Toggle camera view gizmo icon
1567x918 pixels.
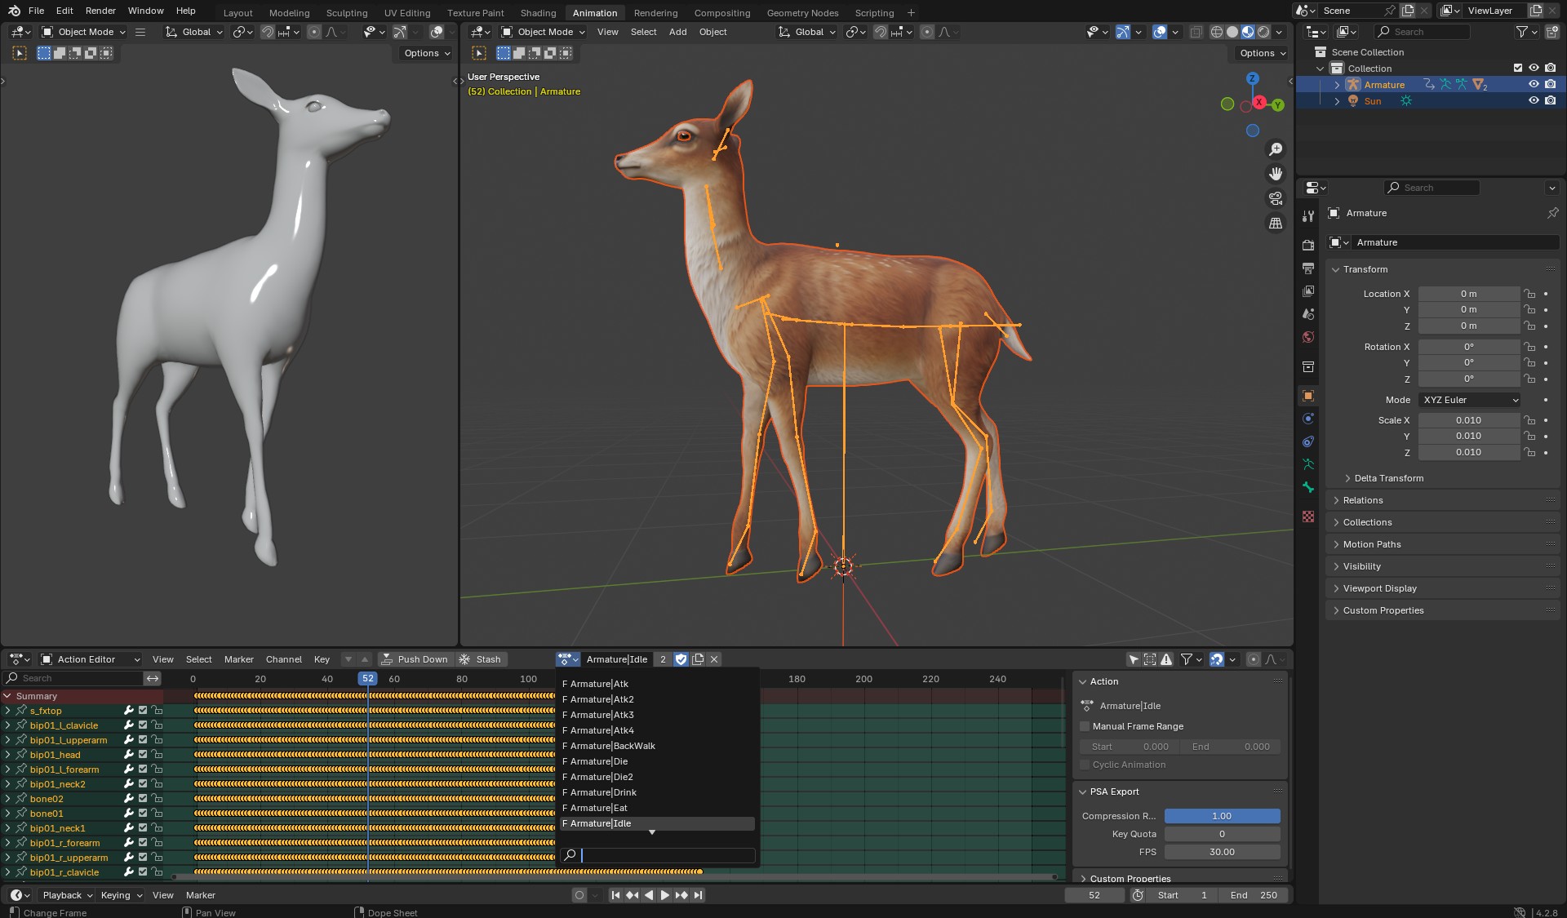[1275, 198]
